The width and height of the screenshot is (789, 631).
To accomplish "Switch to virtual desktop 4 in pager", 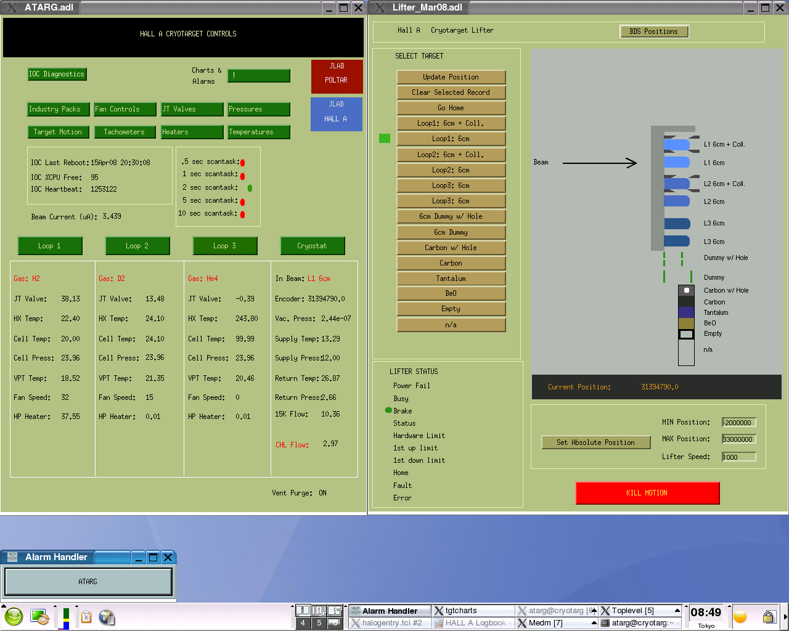I will [303, 623].
